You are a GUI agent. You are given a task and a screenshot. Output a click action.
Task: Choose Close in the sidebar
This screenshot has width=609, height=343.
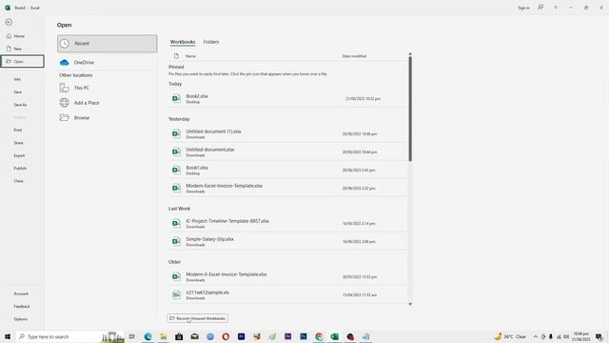[18, 181]
